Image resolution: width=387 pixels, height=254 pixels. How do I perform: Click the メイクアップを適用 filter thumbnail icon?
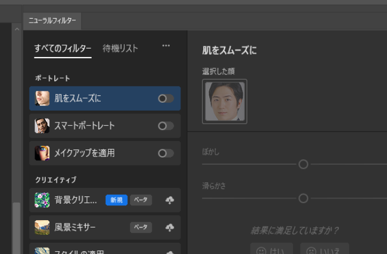[x=42, y=153]
